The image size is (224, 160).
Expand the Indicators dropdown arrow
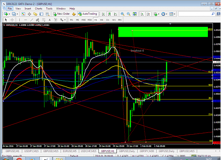coord(158,14)
